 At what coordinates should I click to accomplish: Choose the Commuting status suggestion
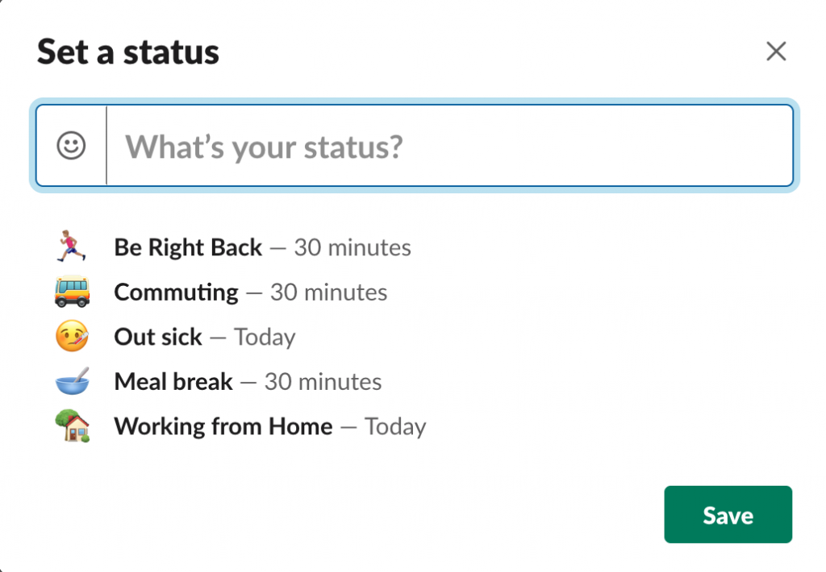(175, 292)
